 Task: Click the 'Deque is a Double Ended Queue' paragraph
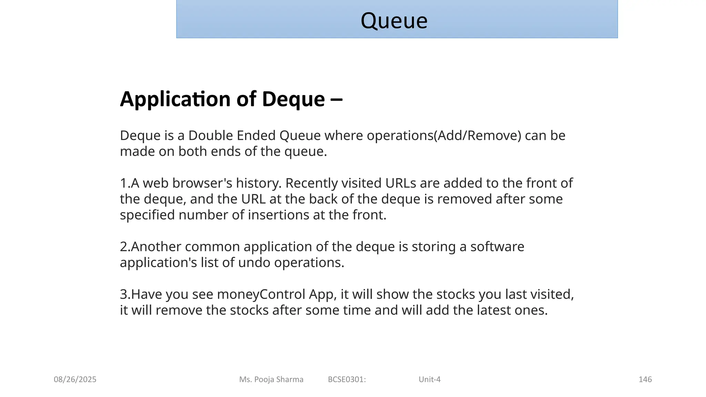click(x=343, y=143)
